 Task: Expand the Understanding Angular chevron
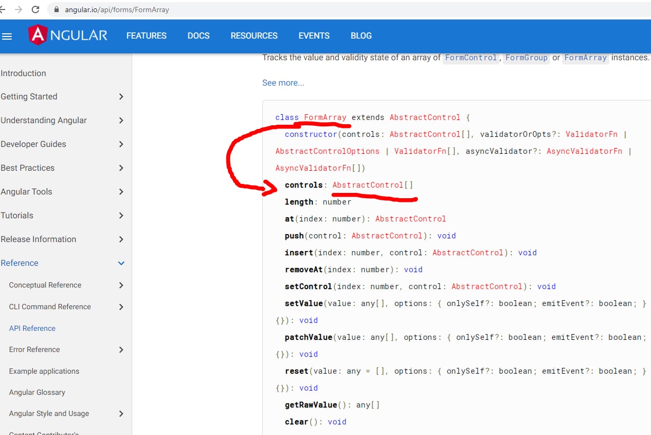point(121,121)
